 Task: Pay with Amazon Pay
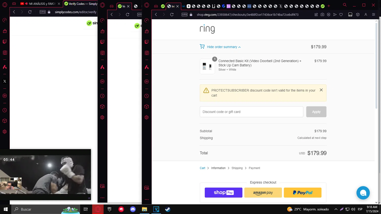pos(263,193)
